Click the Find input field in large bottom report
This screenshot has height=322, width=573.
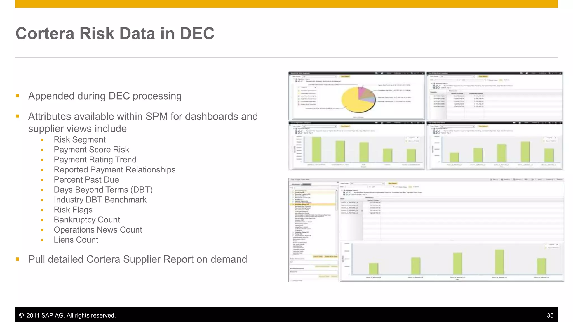pos(356,187)
